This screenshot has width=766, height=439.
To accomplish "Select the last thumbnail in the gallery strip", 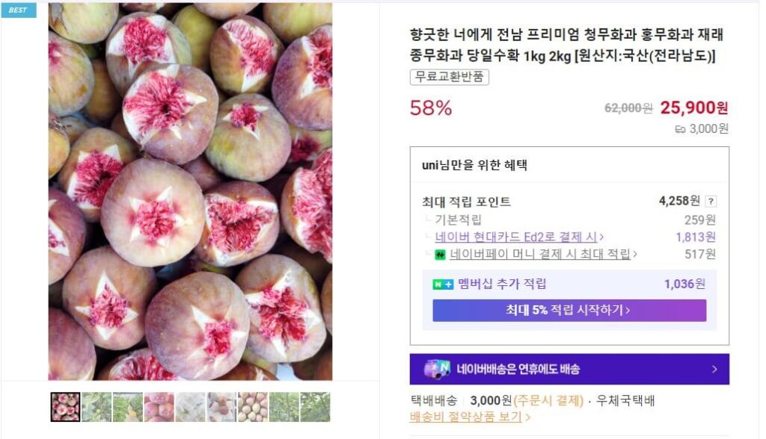I will [x=315, y=407].
